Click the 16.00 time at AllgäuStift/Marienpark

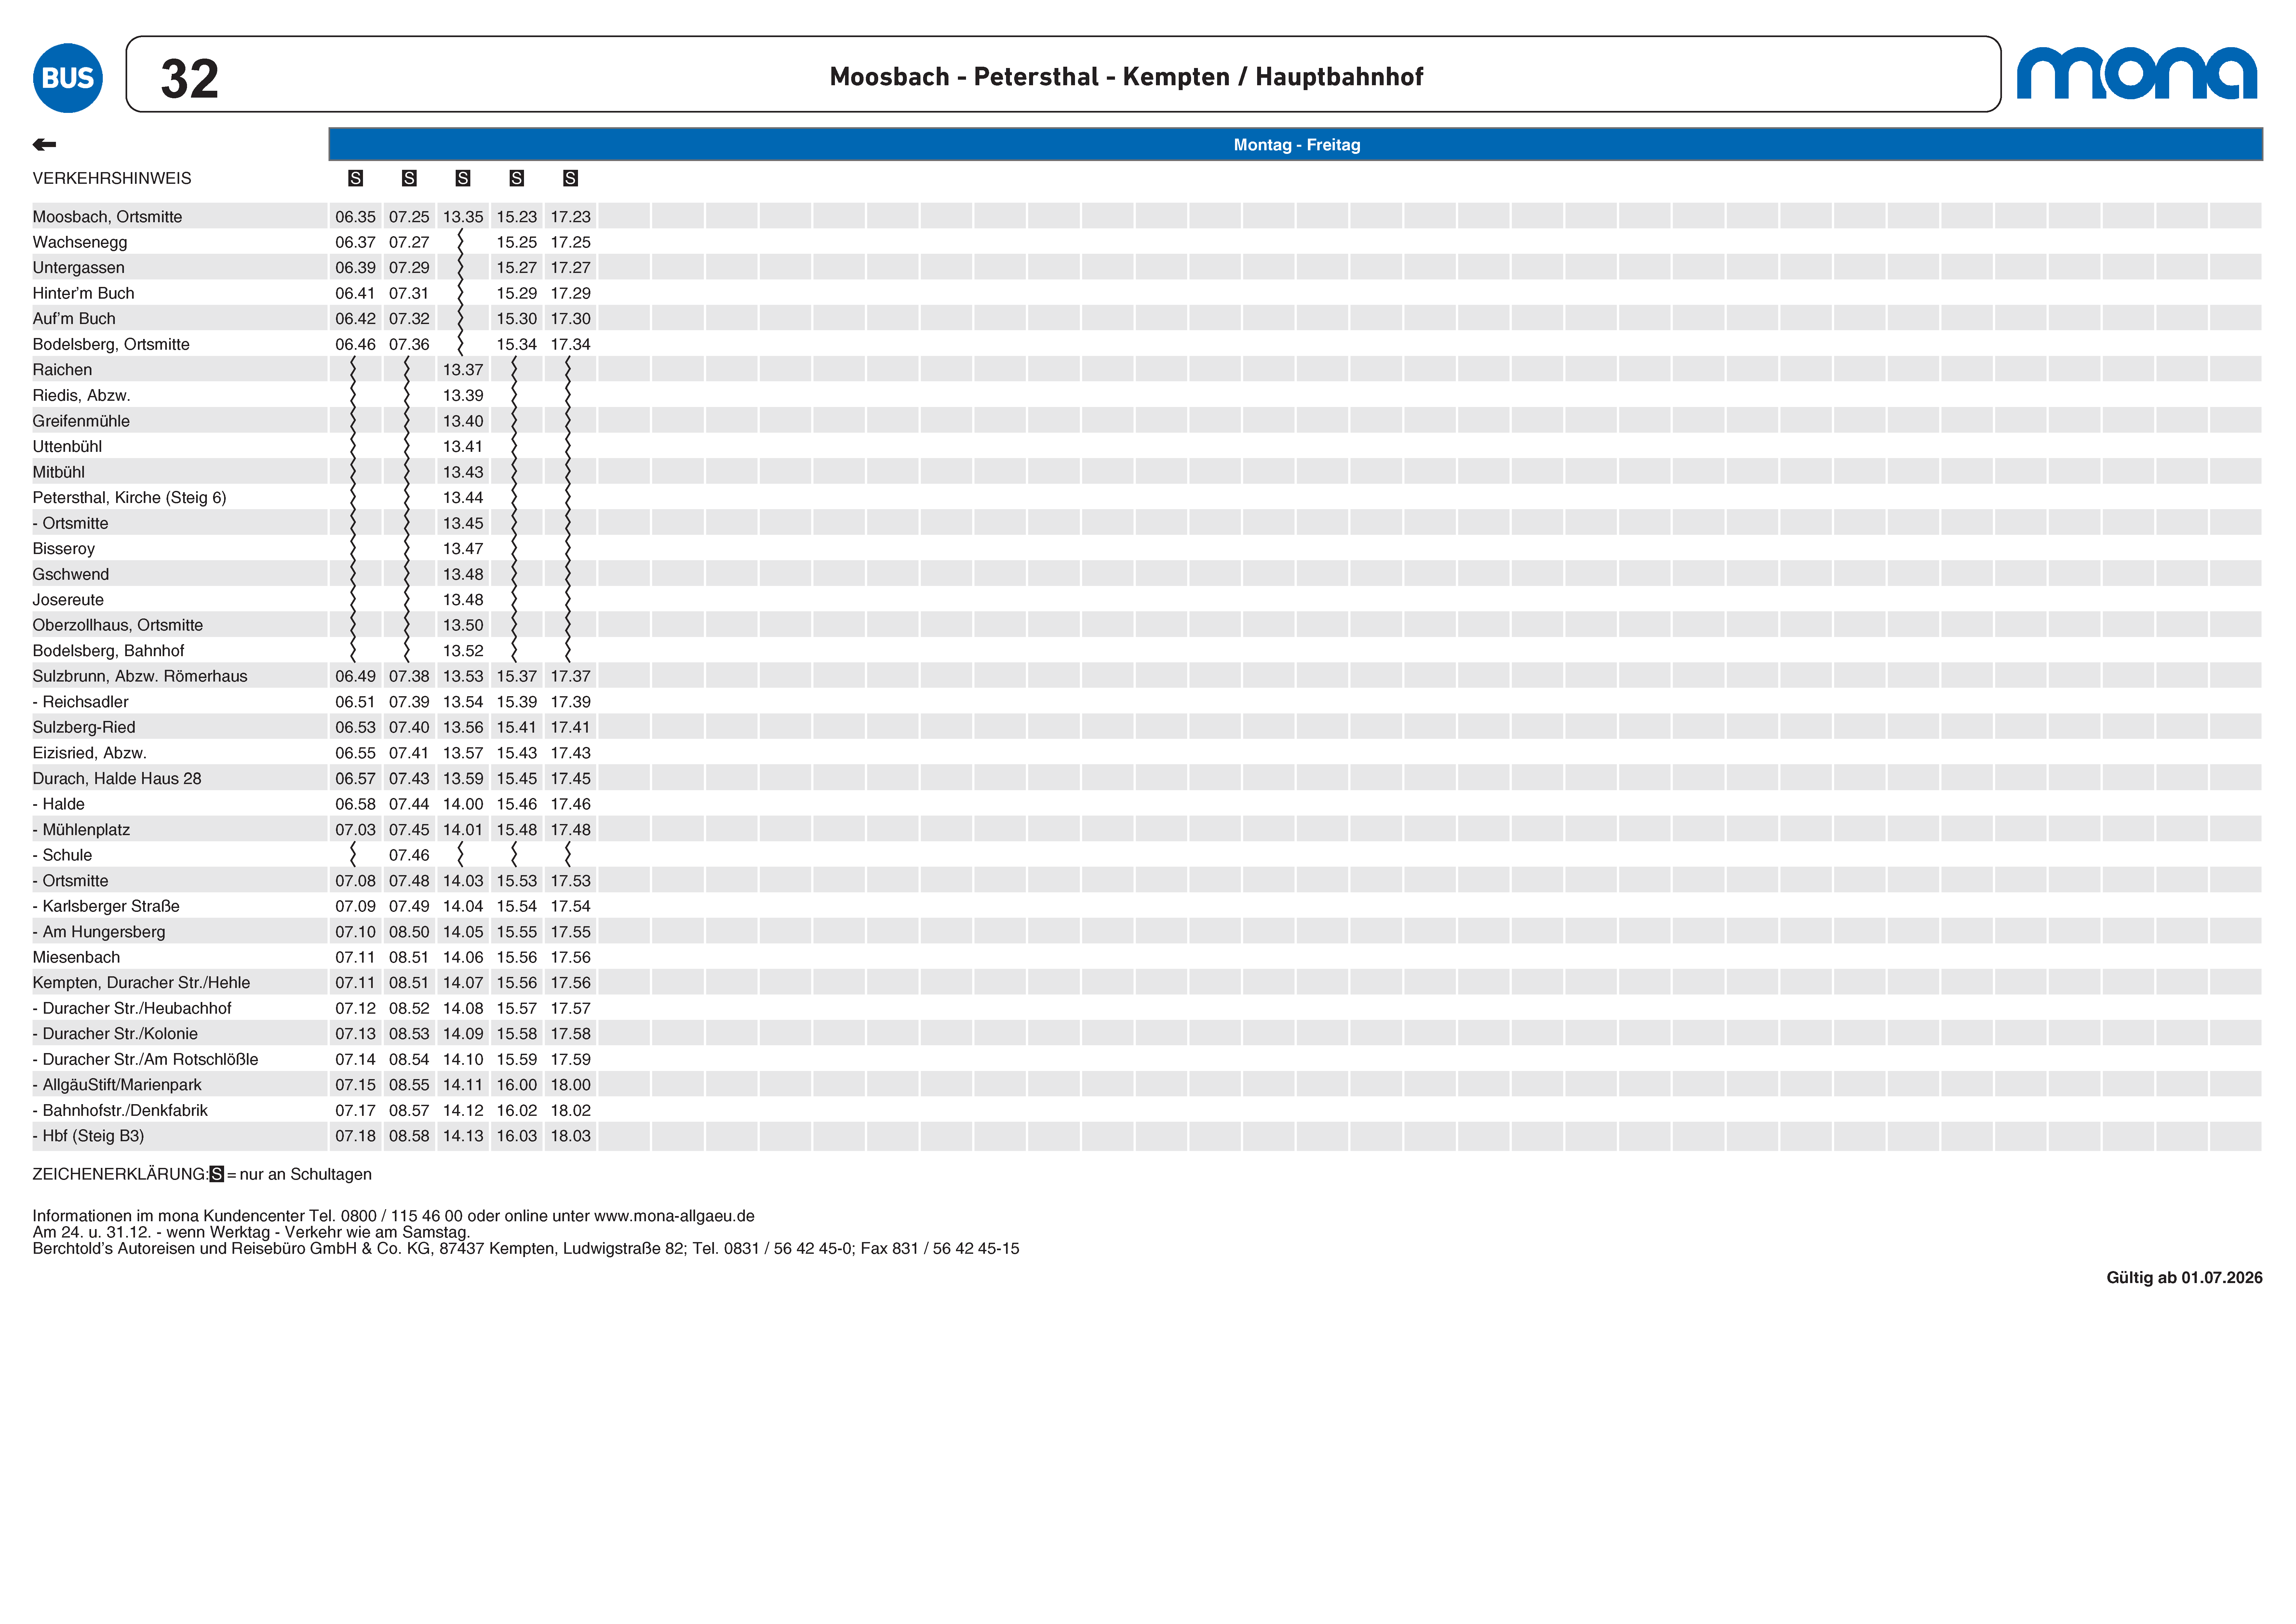click(x=517, y=1085)
